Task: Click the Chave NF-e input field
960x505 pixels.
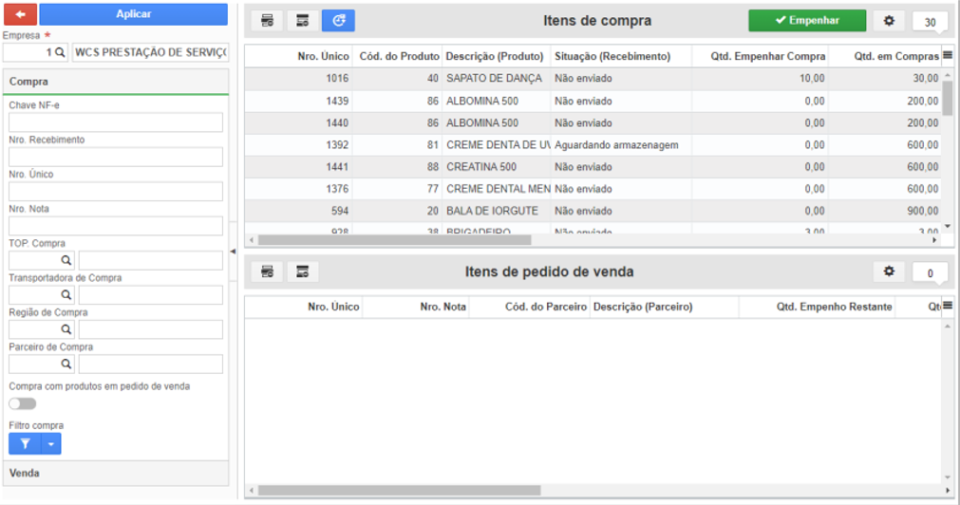Action: (116, 122)
